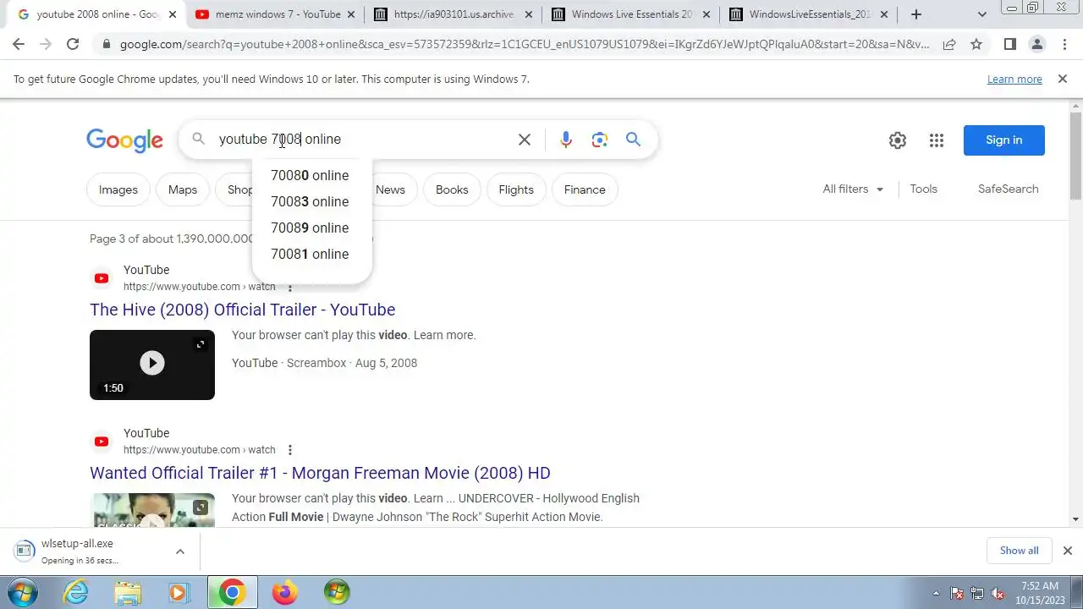Submit search with magnifier icon in search box
Screen dimensions: 1083x609
(633, 140)
